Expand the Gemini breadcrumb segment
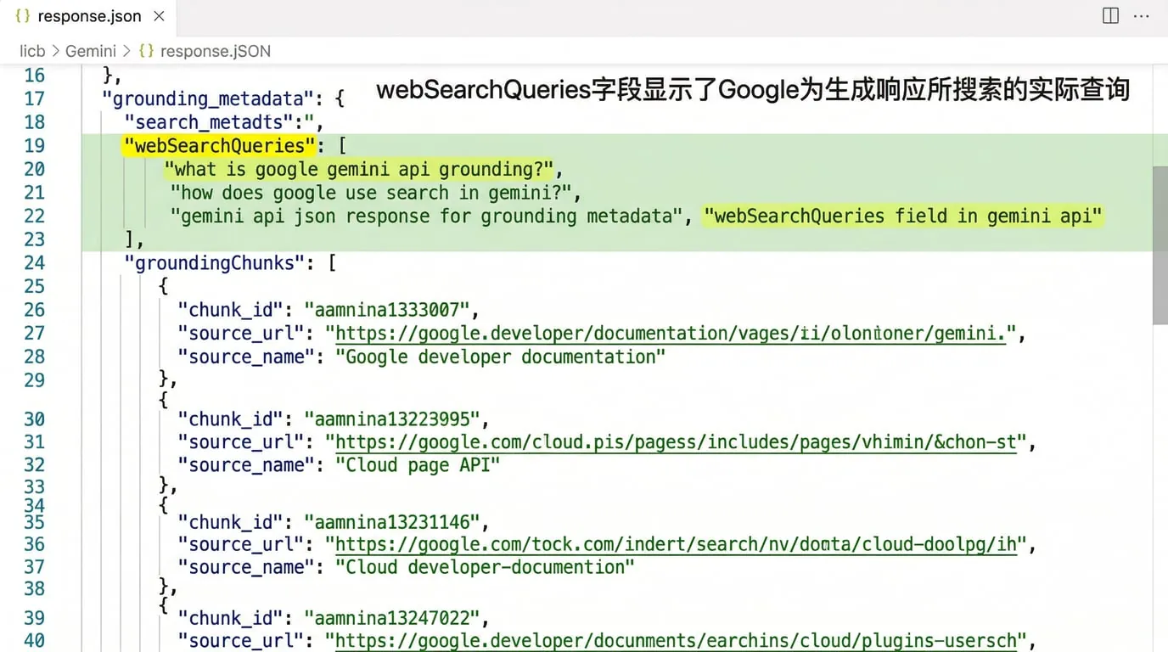Viewport: 1168px width, 652px height. 90,51
